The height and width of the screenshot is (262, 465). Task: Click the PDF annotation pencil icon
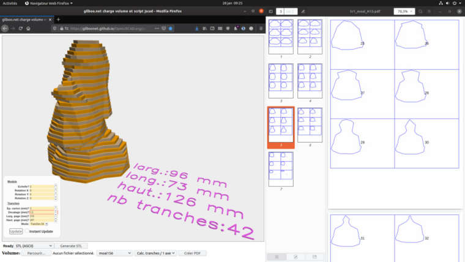click(x=303, y=11)
